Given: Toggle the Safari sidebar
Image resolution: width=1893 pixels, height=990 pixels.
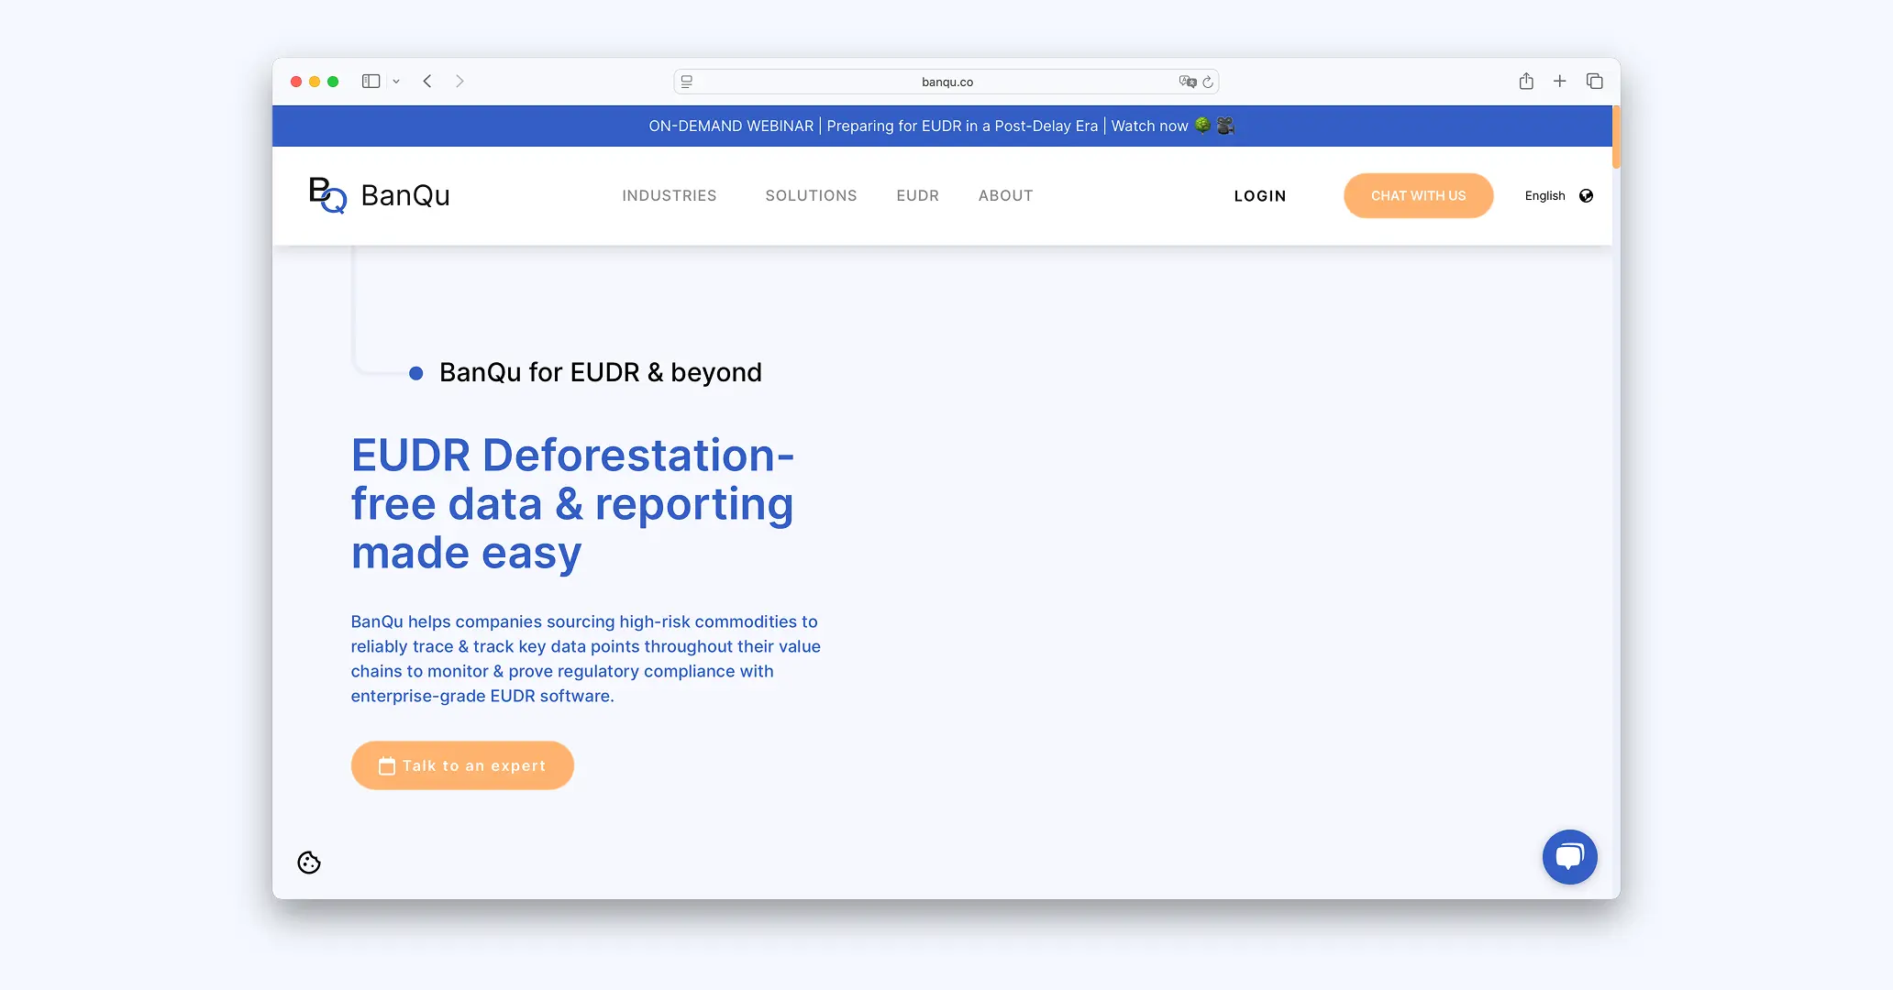Looking at the screenshot, I should [371, 82].
